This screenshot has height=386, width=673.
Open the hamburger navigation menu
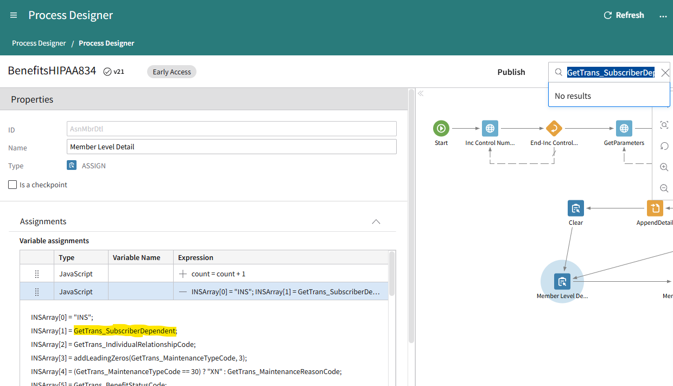14,15
